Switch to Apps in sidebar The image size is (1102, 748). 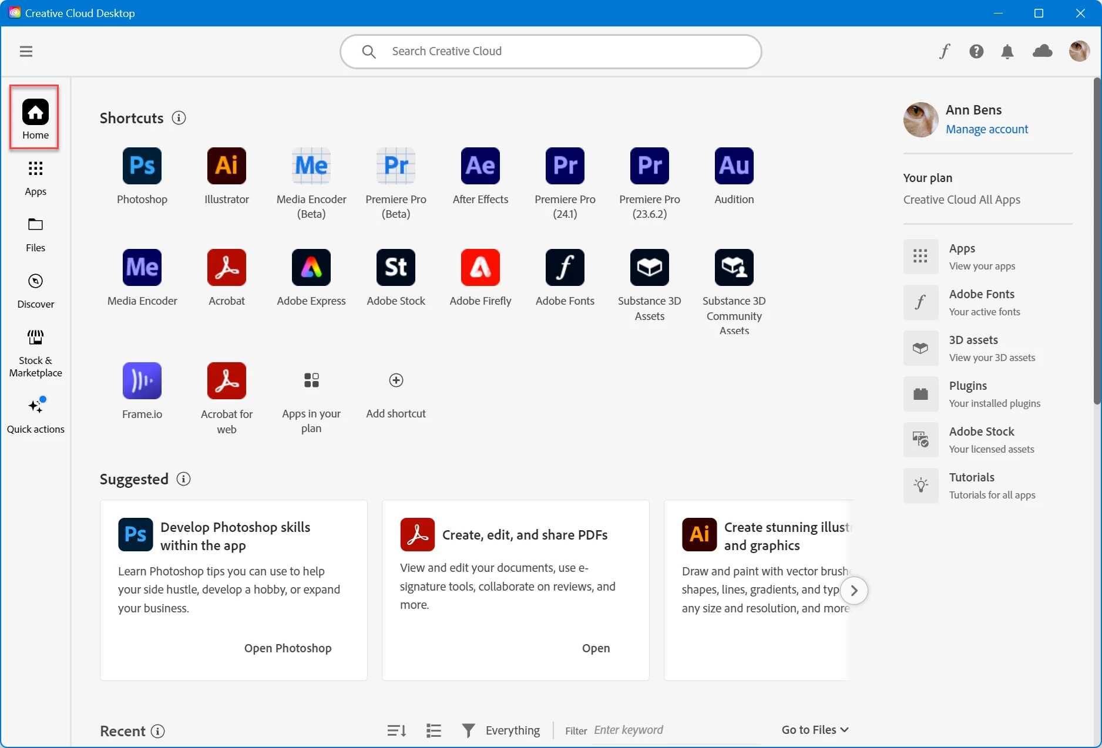point(35,179)
